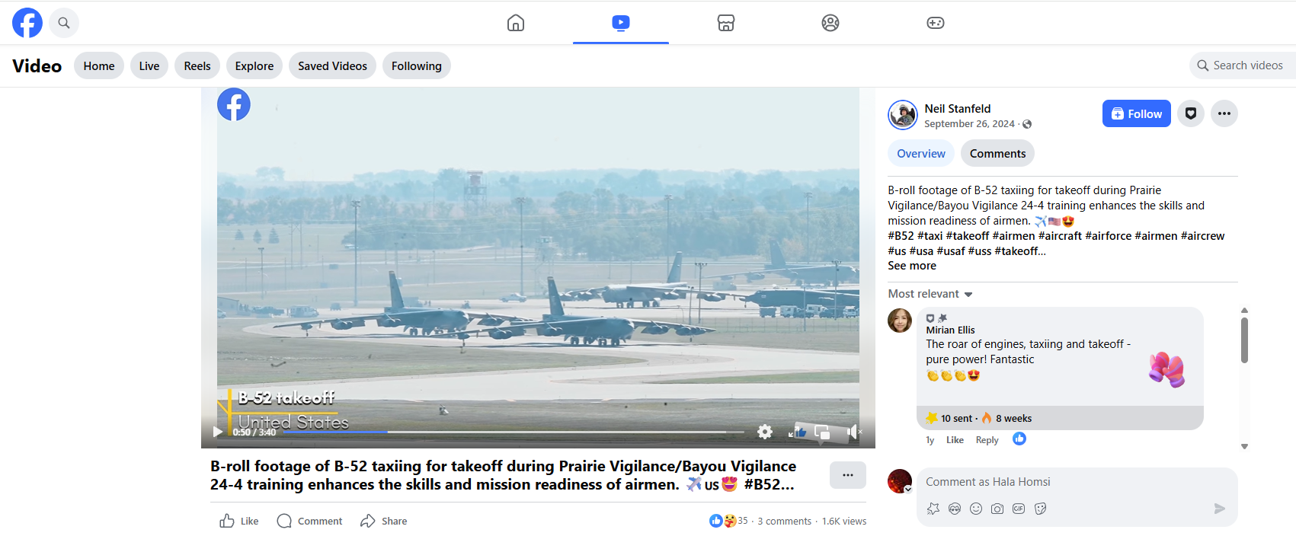
Task: Open the emoji picker in comment box
Action: point(976,509)
